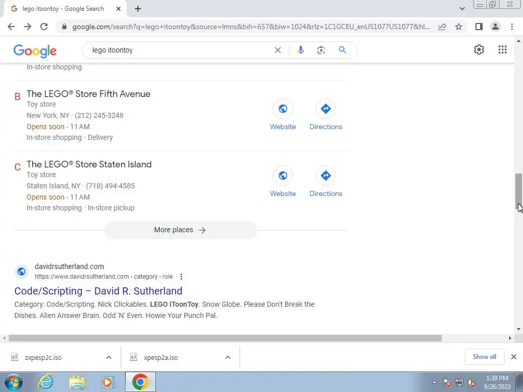Open xpesp2a.iso downloaded file

point(161,357)
